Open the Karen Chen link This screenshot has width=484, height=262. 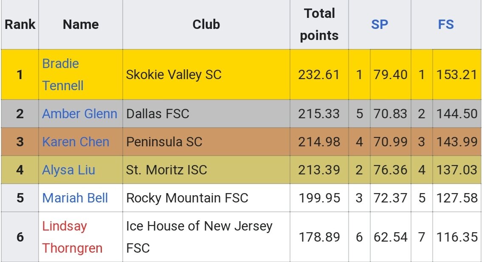[76, 142]
